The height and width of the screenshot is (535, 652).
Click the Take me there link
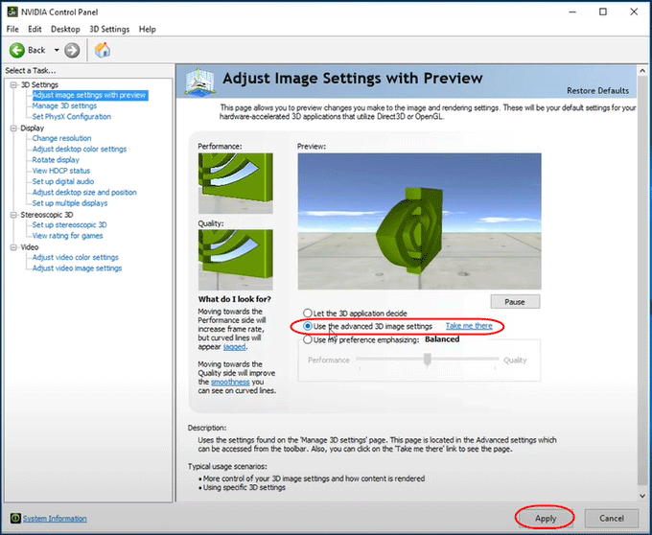point(469,326)
